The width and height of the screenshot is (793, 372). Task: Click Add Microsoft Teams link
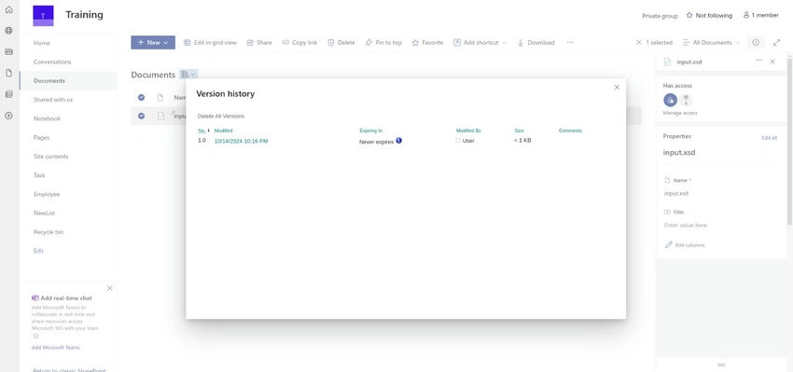56,348
